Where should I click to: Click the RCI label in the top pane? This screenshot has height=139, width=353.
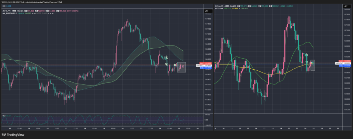point(4,6)
